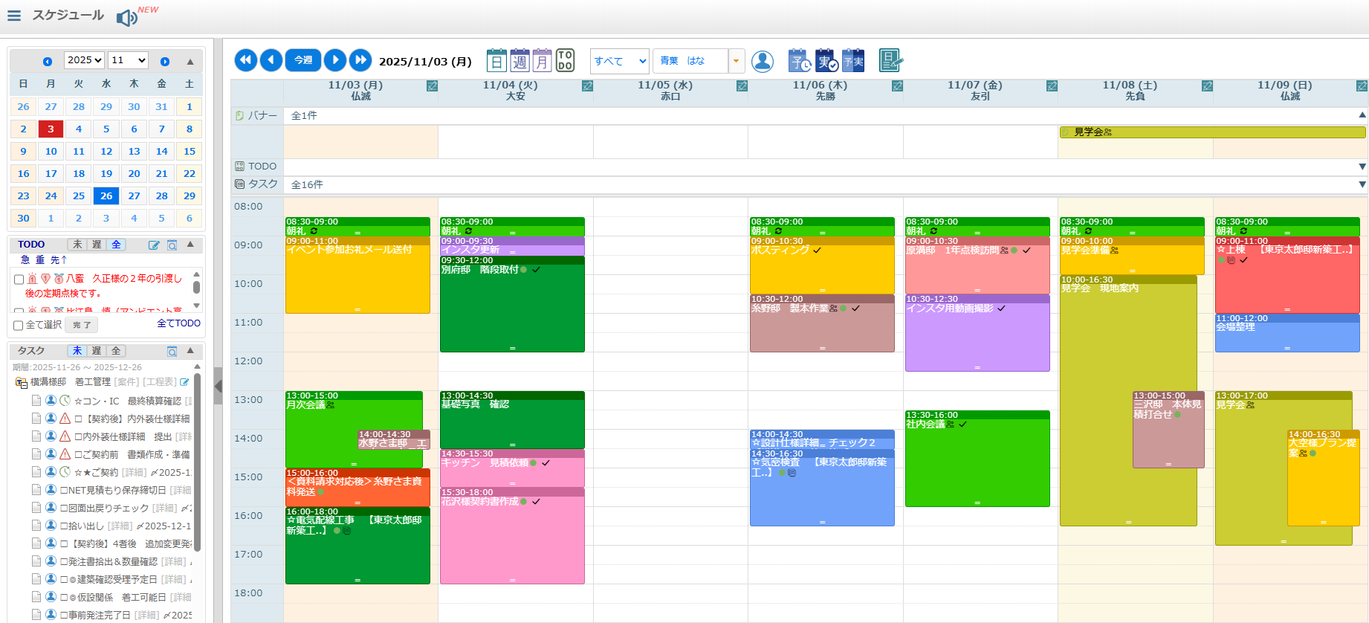Click the 今週 button
The height and width of the screenshot is (623, 1369).
click(303, 60)
